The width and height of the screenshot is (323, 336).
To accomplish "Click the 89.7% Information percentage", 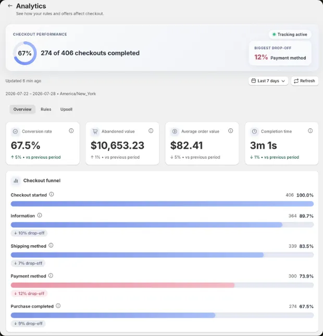I will click(306, 216).
